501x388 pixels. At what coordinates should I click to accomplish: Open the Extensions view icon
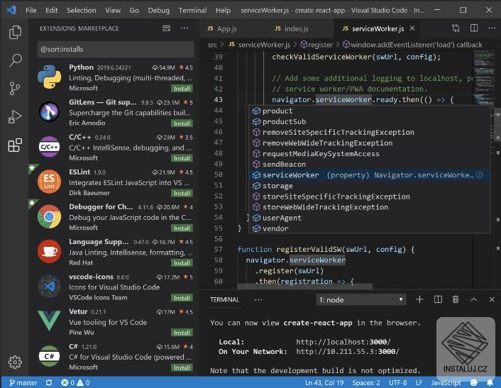pyautogui.click(x=15, y=145)
